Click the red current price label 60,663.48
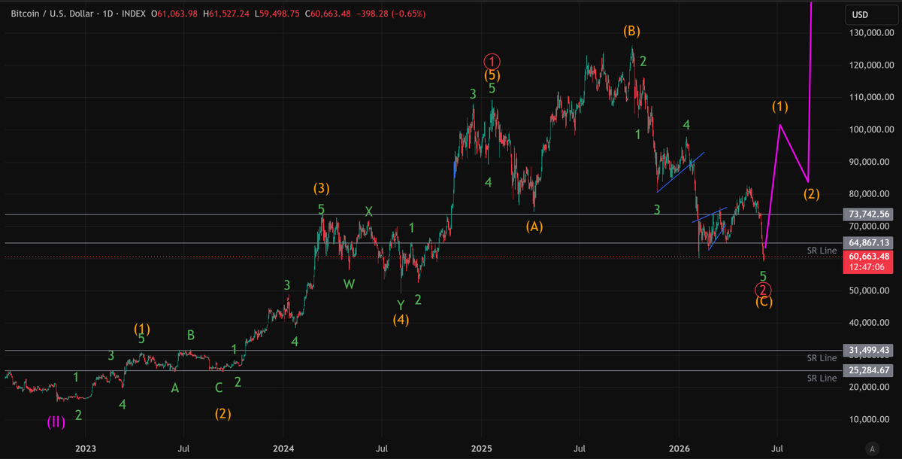 point(869,257)
